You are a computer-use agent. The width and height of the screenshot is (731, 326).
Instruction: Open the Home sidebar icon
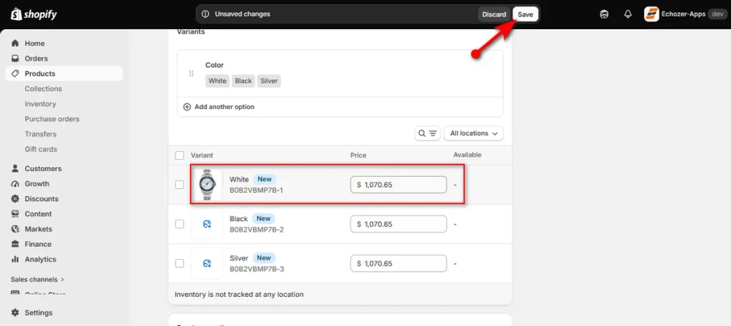point(16,44)
